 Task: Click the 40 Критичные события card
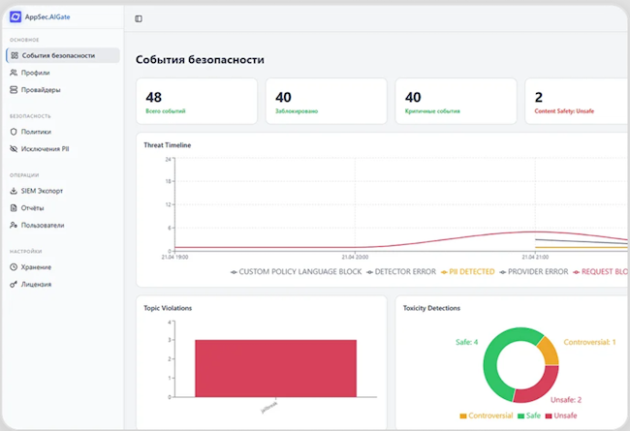tap(457, 102)
